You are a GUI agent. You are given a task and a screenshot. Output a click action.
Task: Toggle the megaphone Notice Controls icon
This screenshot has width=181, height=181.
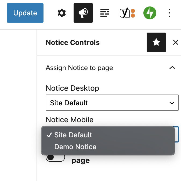[x=83, y=13]
